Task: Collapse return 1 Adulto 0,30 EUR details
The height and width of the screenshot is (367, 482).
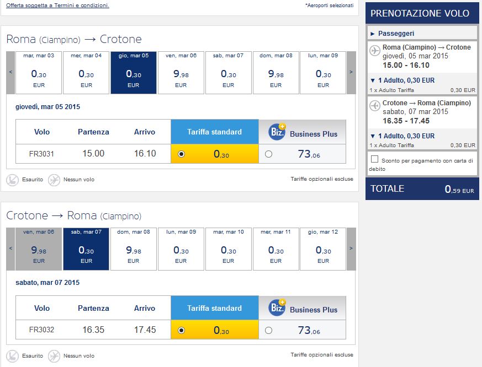Action: pos(402,136)
